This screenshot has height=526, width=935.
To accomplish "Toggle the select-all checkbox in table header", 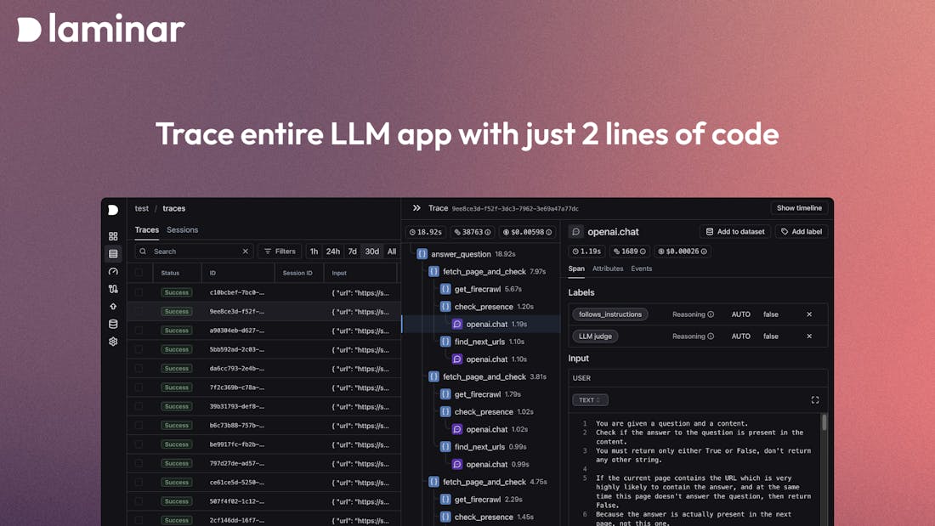I will point(139,273).
